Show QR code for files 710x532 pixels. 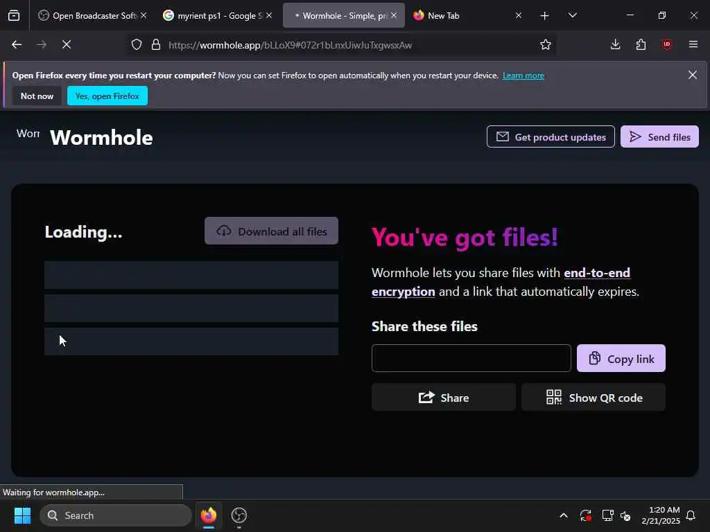point(594,397)
